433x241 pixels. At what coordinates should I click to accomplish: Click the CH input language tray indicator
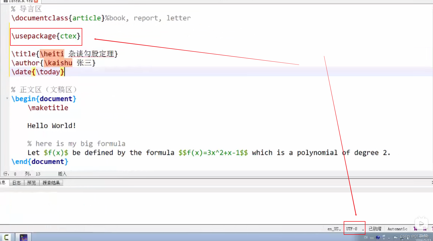pos(366,237)
